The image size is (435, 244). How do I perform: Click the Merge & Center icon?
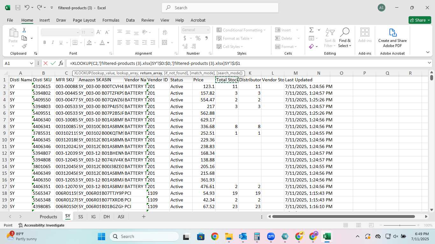tap(165, 42)
